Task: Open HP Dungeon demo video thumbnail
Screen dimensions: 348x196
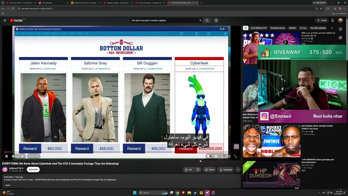Action: pos(272,174)
